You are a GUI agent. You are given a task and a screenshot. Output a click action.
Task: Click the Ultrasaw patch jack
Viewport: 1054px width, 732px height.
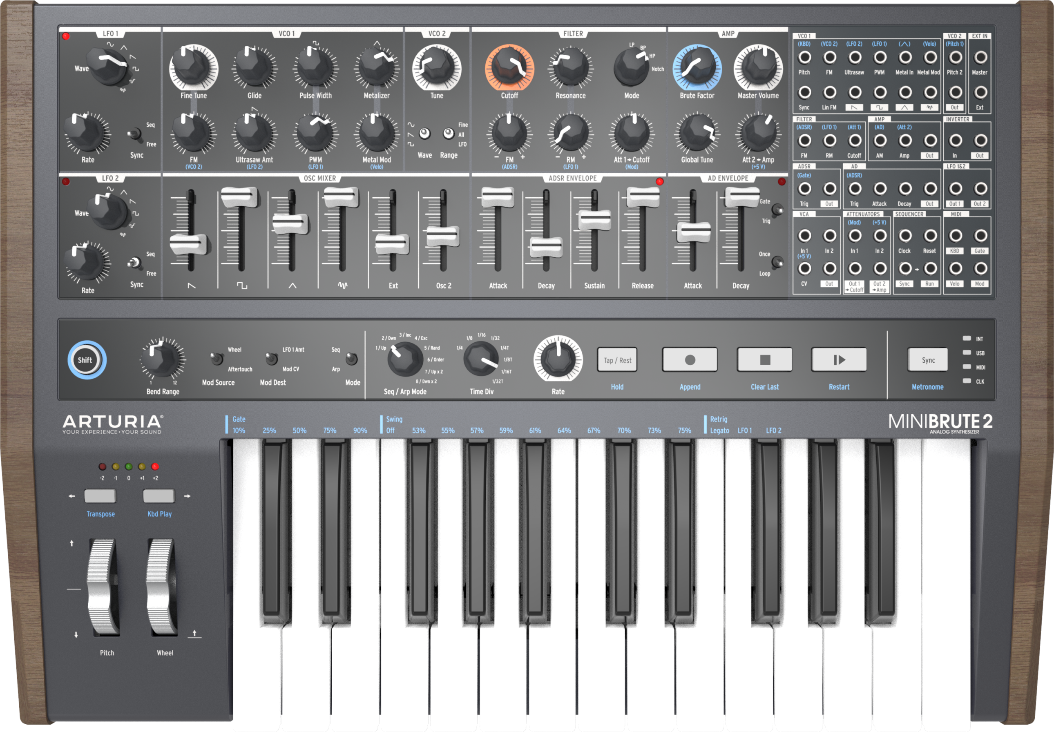click(855, 57)
